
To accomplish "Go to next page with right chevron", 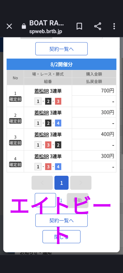I will [x=81, y=183].
